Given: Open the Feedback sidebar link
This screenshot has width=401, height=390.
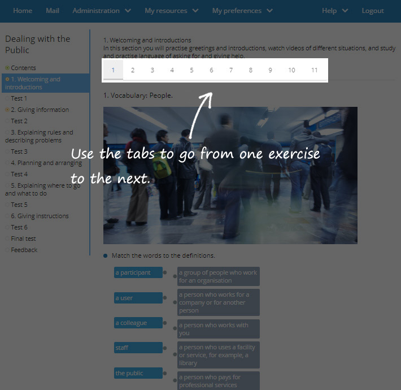Looking at the screenshot, I should [x=24, y=250].
